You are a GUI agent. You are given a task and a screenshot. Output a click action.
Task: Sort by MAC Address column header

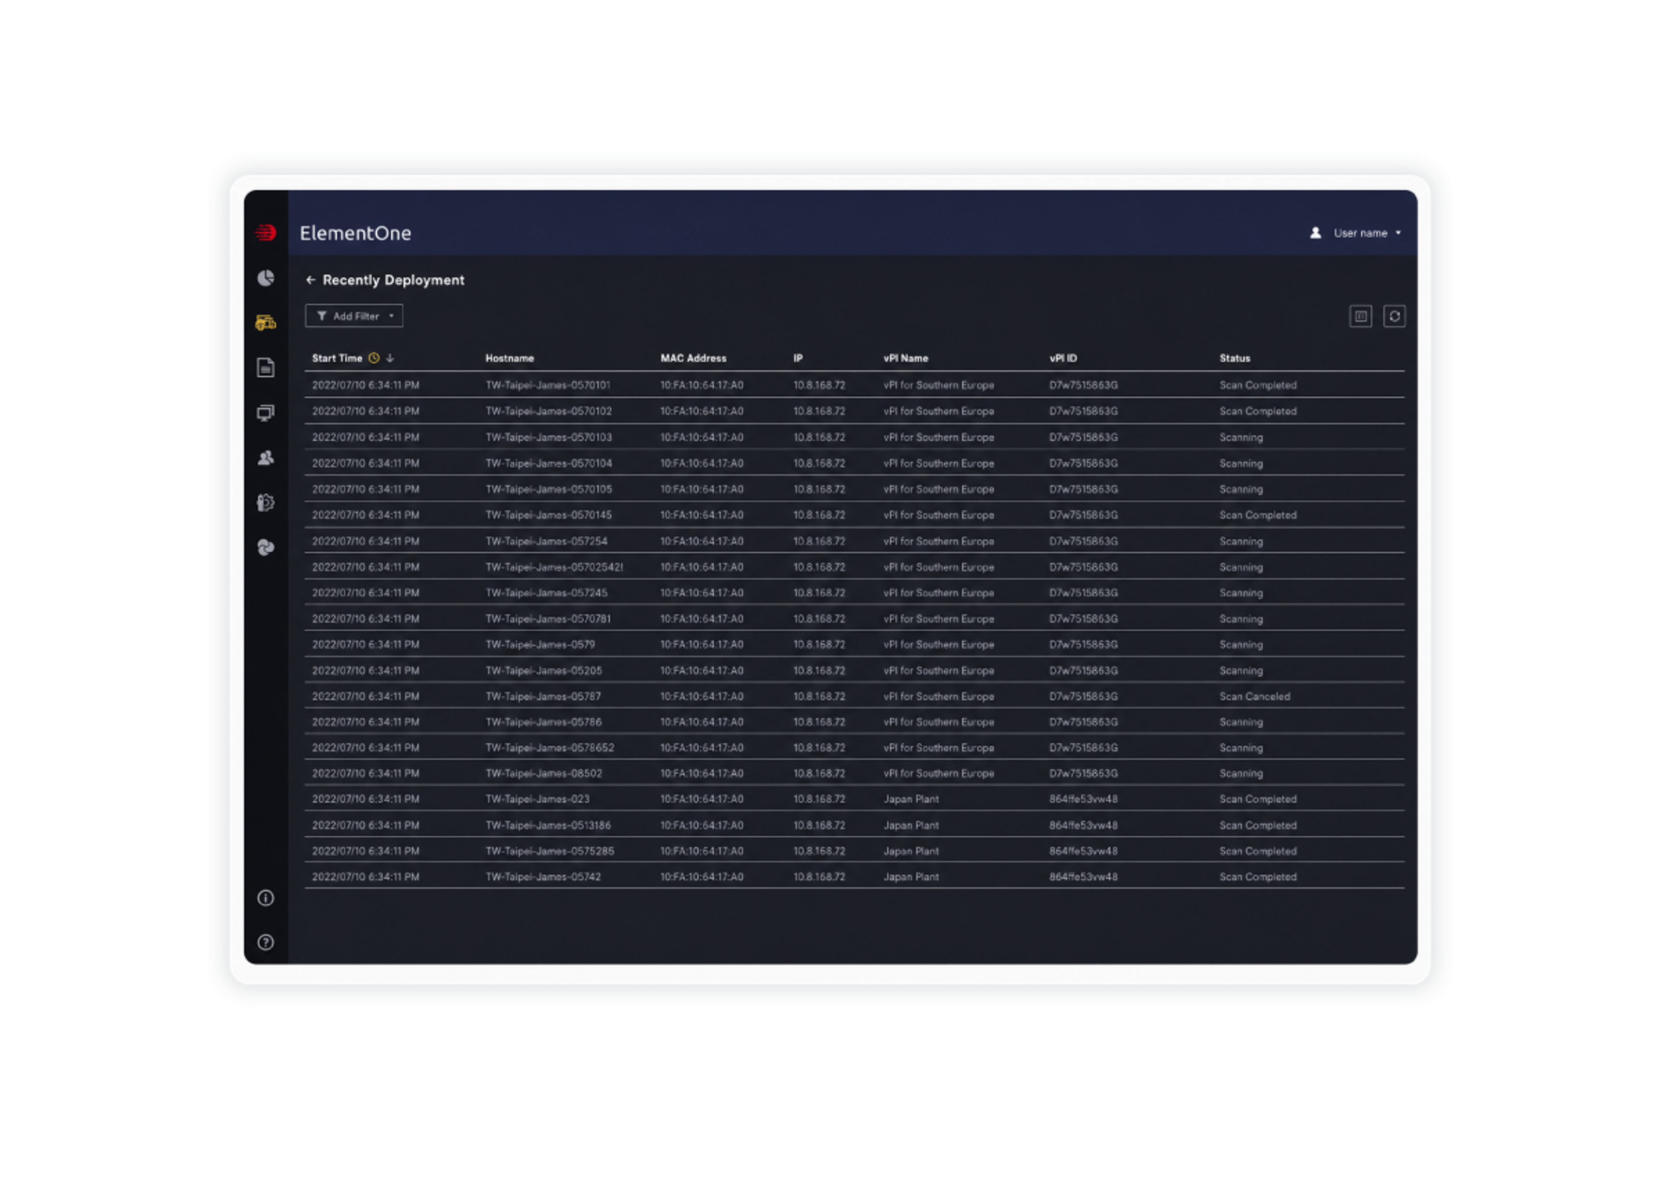tap(694, 358)
